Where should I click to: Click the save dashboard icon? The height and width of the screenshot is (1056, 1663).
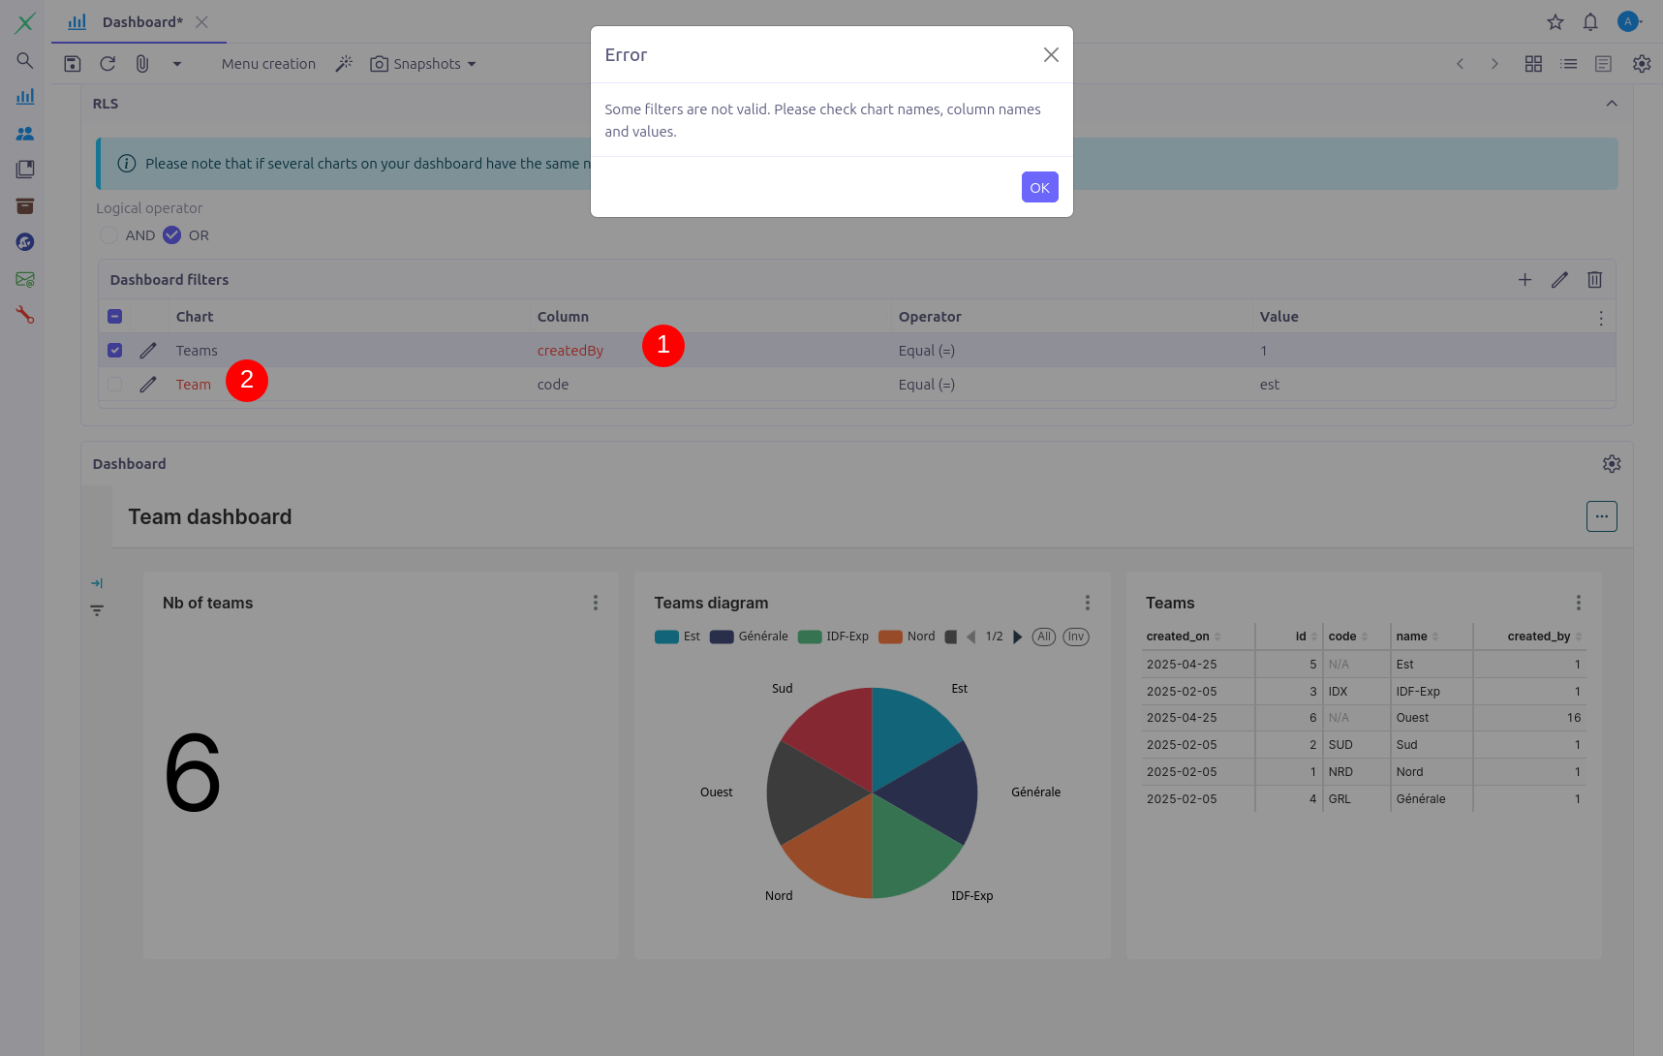[x=73, y=64]
